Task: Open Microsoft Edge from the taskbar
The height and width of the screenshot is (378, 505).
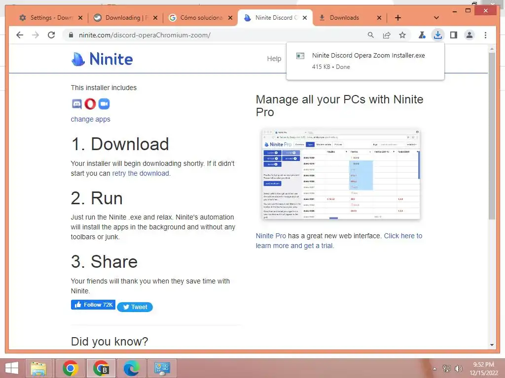Action: coord(131,368)
